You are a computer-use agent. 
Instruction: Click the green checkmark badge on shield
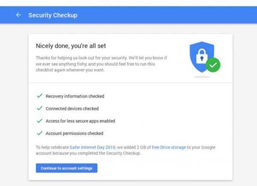tap(213, 65)
